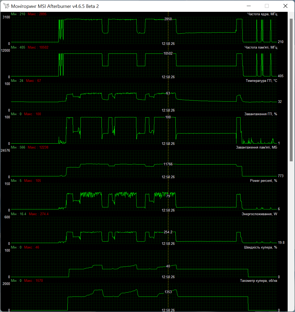Click the 'Енергоспоживання, W' graph title

tap(259, 214)
